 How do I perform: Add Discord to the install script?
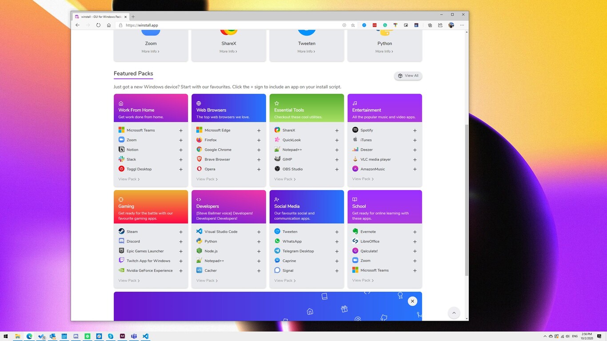pyautogui.click(x=180, y=241)
